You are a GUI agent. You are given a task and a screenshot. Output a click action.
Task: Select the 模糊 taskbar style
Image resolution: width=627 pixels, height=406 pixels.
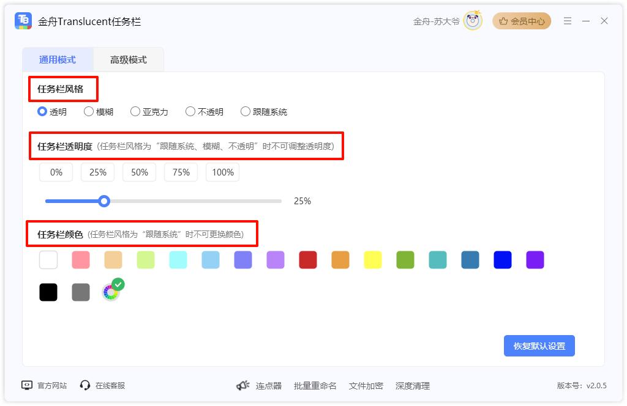point(89,111)
